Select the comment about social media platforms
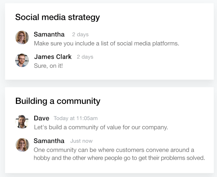The width and height of the screenshot is (217, 177). click(107, 44)
